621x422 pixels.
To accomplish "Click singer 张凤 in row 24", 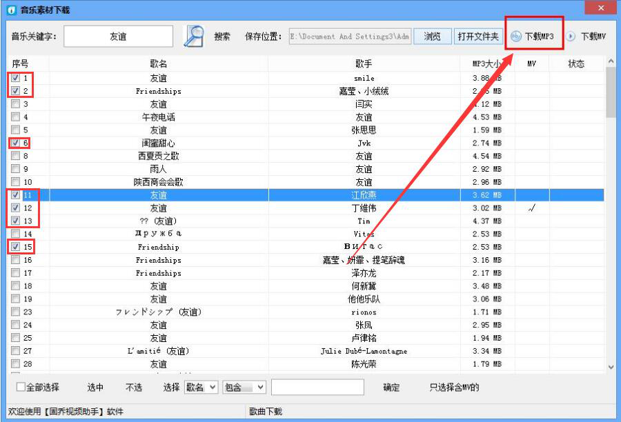I will click(364, 325).
